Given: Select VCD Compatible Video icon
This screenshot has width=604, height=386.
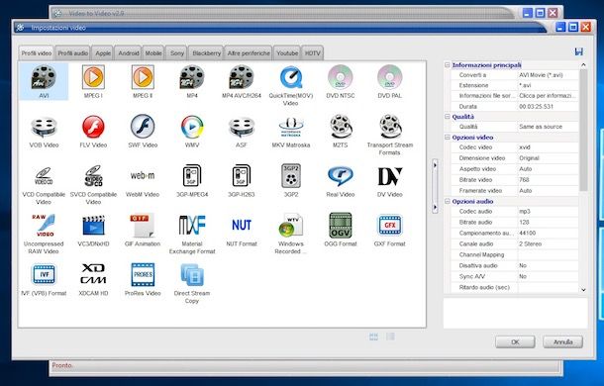Looking at the screenshot, I should [44, 176].
